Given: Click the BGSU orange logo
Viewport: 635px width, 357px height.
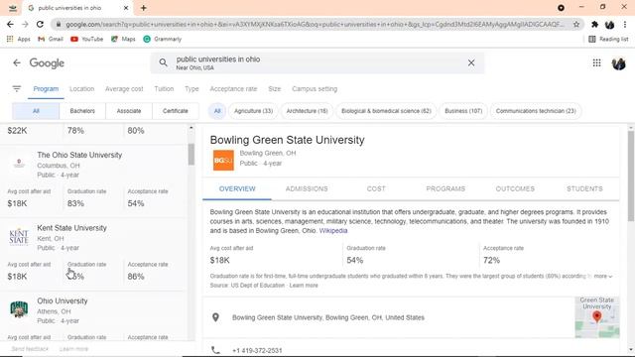Looking at the screenshot, I should point(223,161).
